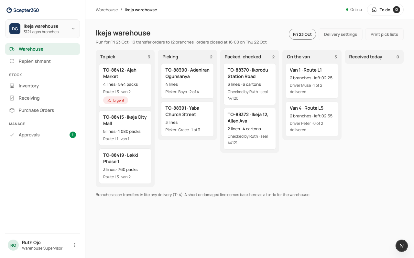Open Approvals in the sidebar

(x=42, y=135)
